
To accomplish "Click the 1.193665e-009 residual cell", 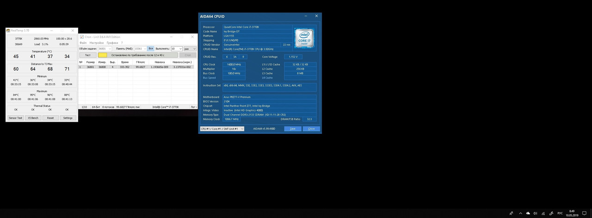I will (159, 67).
